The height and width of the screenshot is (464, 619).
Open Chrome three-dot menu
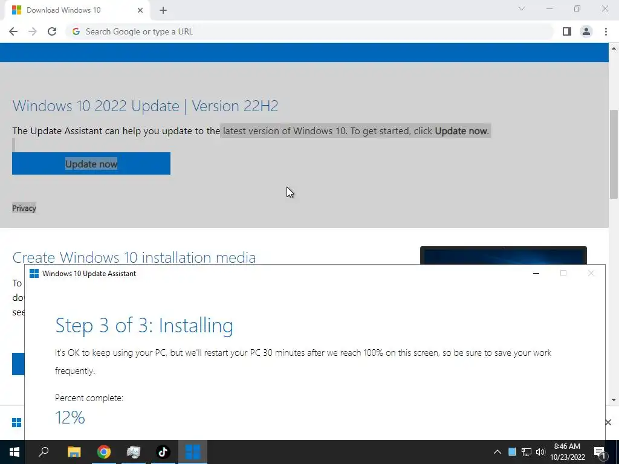point(606,31)
